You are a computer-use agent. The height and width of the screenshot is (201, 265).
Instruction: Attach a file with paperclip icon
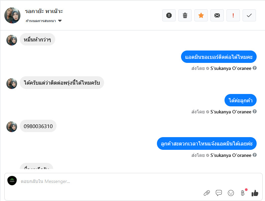click(207, 193)
